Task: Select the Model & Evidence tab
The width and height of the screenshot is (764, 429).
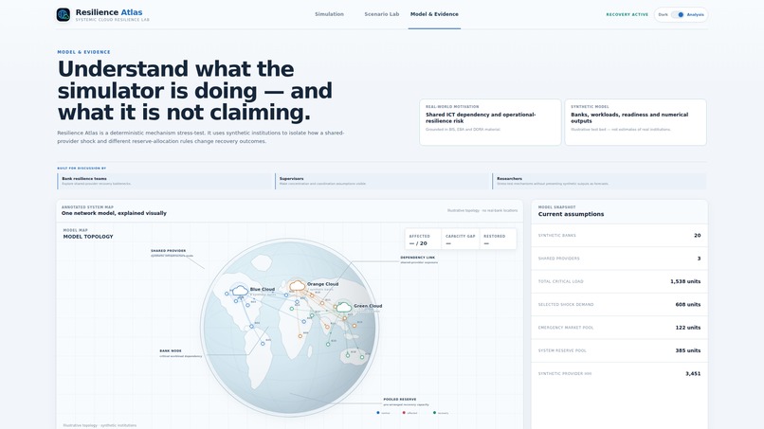Action: click(x=434, y=14)
